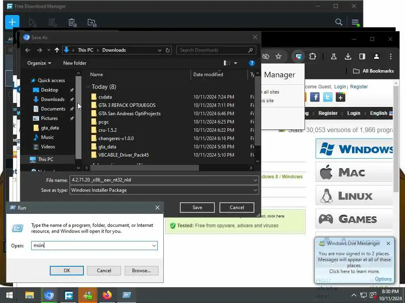Open the Games category banner

[354, 219]
